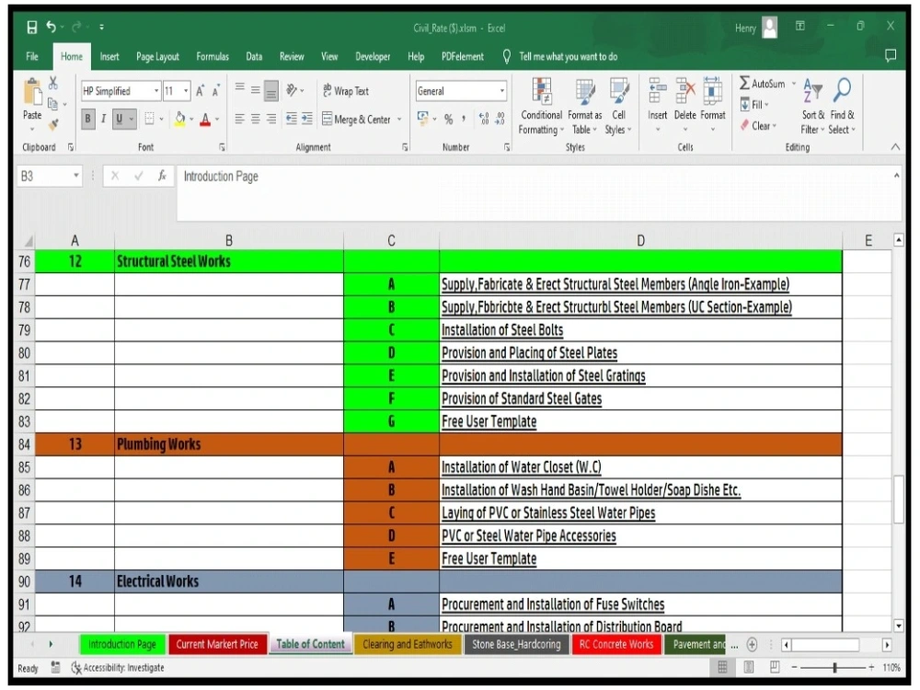The height and width of the screenshot is (690, 920).
Task: Open Cell Styles gallery
Action: point(618,107)
